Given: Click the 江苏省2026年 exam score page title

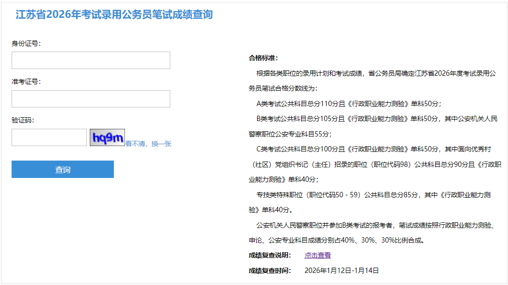Looking at the screenshot, I should (114, 14).
